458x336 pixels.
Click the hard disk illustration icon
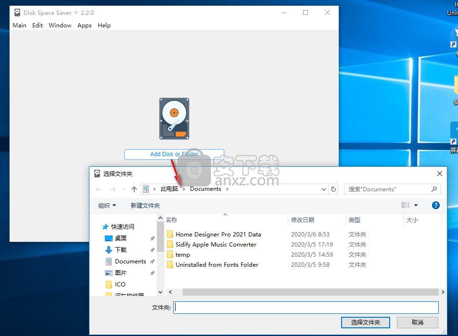click(x=174, y=119)
